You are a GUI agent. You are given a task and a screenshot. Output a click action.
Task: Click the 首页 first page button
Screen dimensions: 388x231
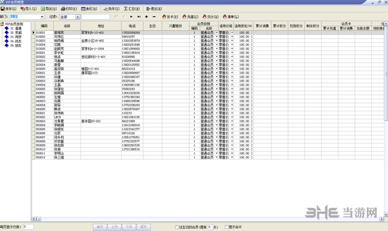coord(100,227)
